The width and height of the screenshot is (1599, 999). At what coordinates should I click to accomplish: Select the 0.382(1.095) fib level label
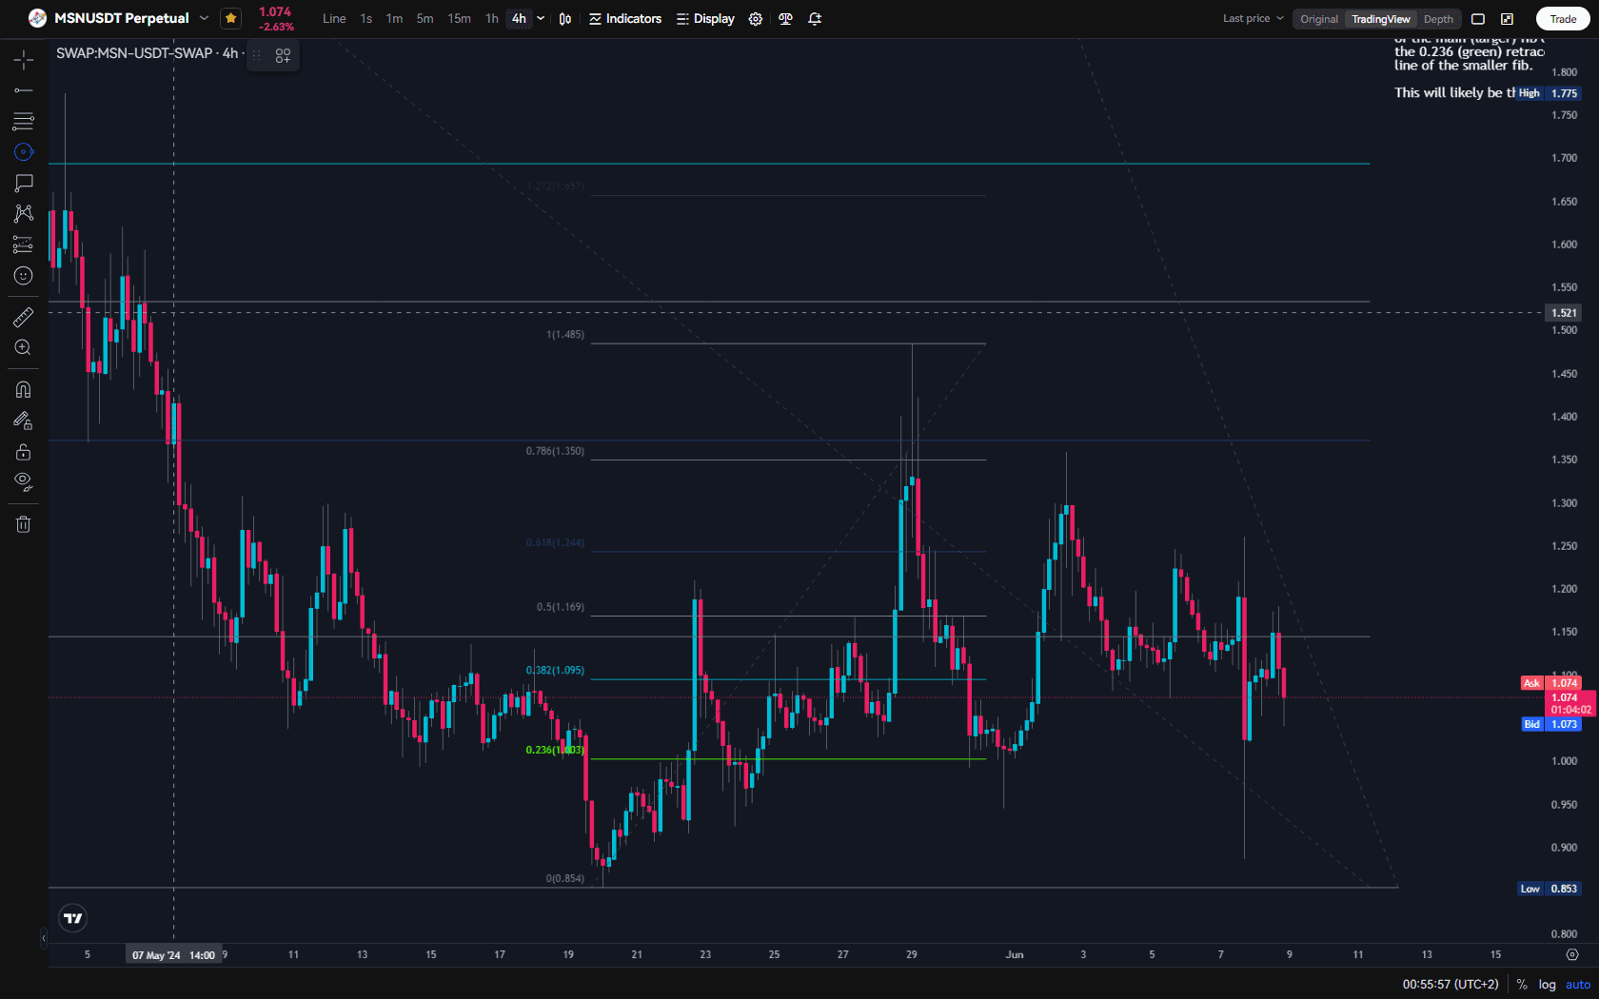(555, 671)
